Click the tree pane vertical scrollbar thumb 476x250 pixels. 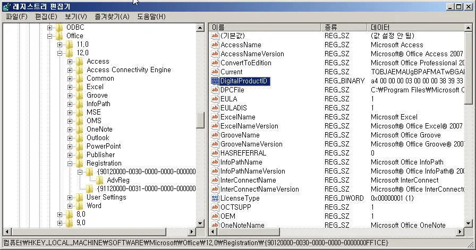point(200,120)
